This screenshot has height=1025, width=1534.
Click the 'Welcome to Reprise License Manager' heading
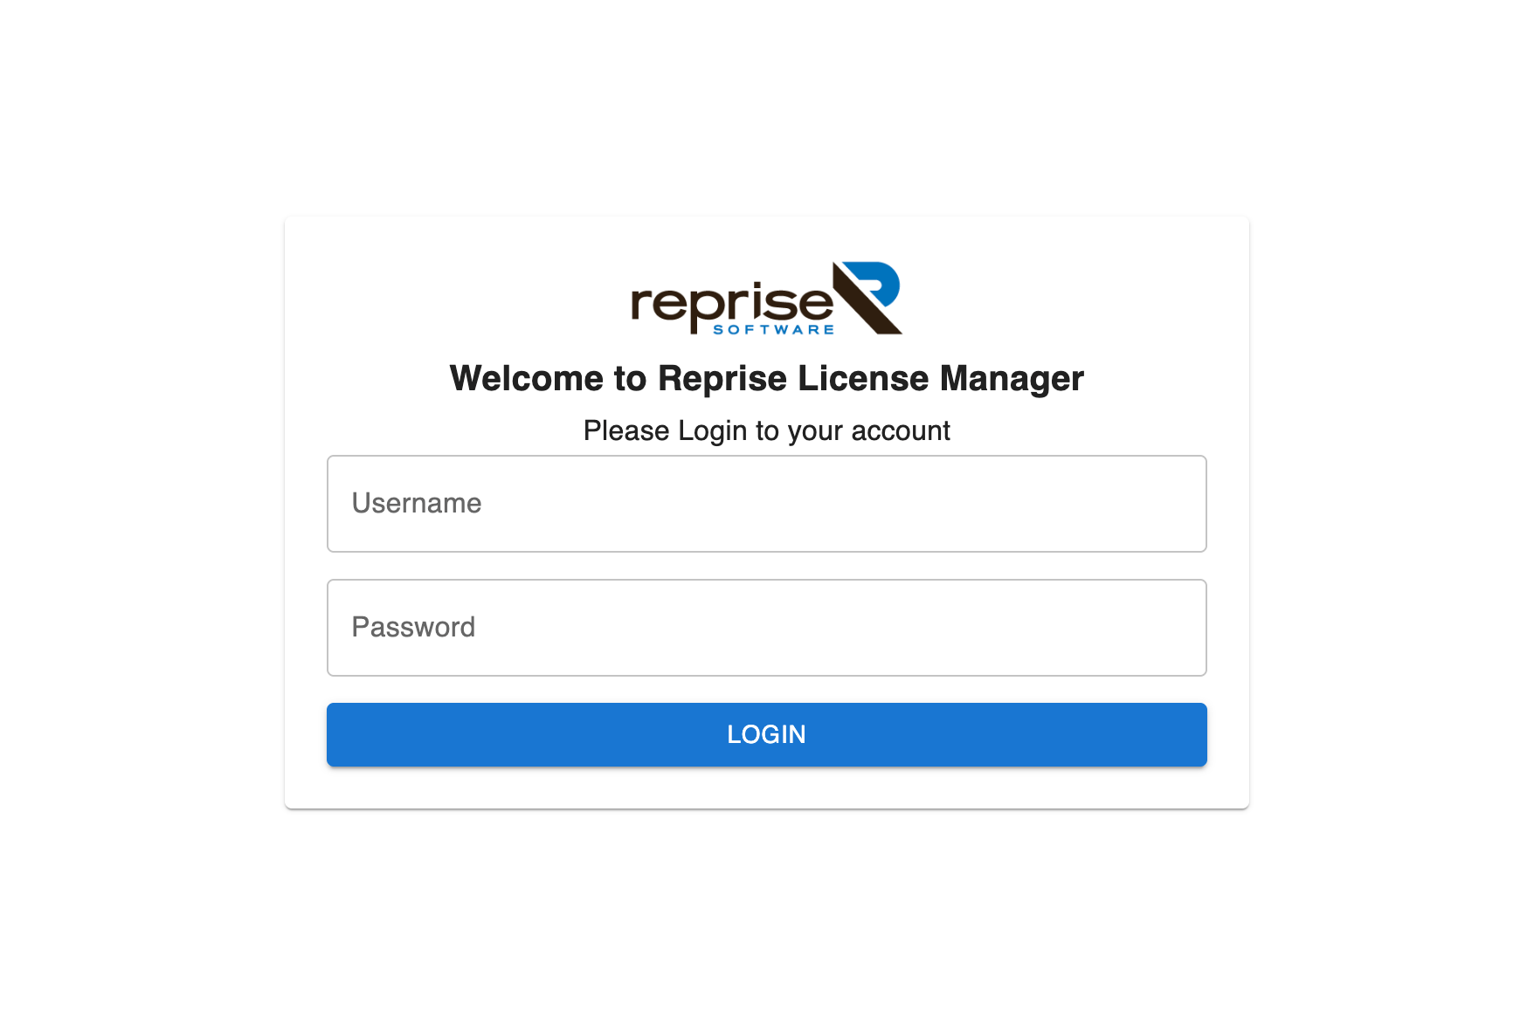point(767,379)
